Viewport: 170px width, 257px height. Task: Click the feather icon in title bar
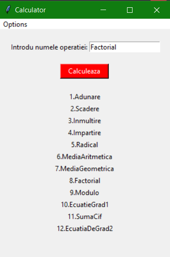point(8,10)
